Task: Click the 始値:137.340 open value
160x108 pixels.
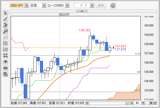Action: (x=19, y=103)
